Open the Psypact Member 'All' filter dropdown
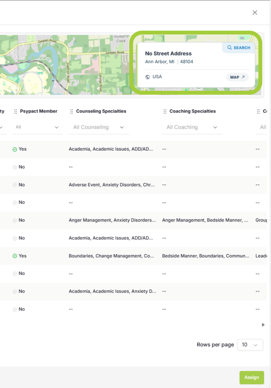The image size is (271, 388). pyautogui.click(x=38, y=127)
